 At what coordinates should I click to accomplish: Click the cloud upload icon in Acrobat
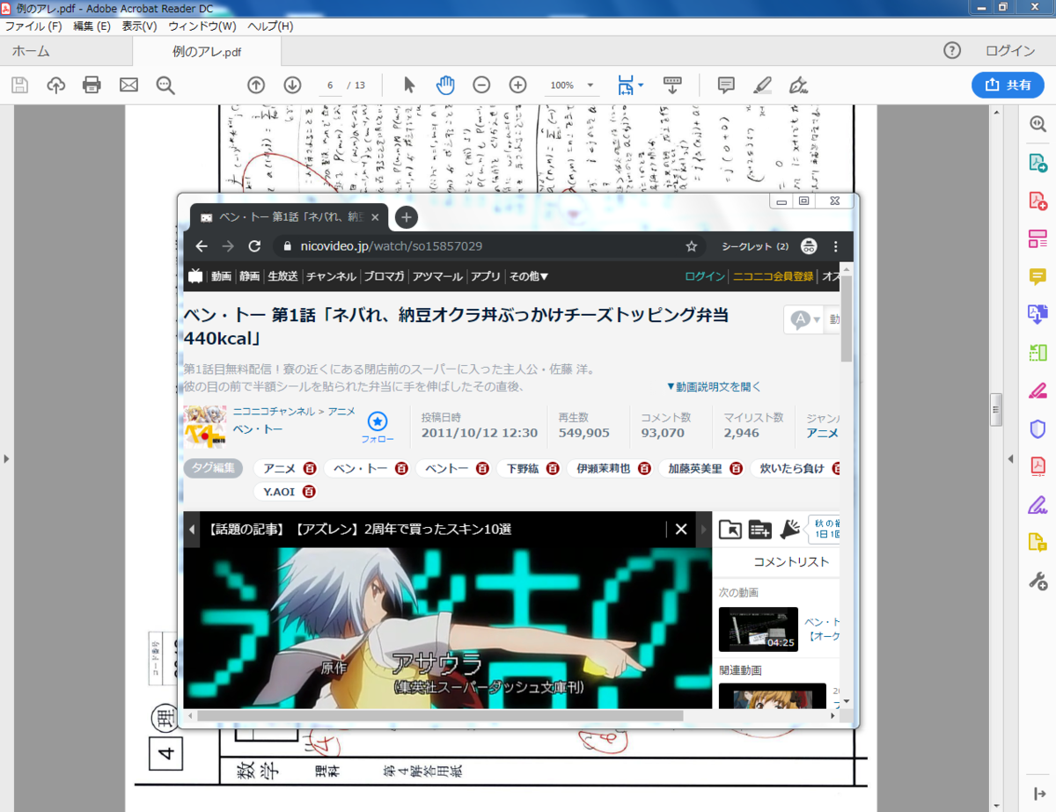click(55, 85)
